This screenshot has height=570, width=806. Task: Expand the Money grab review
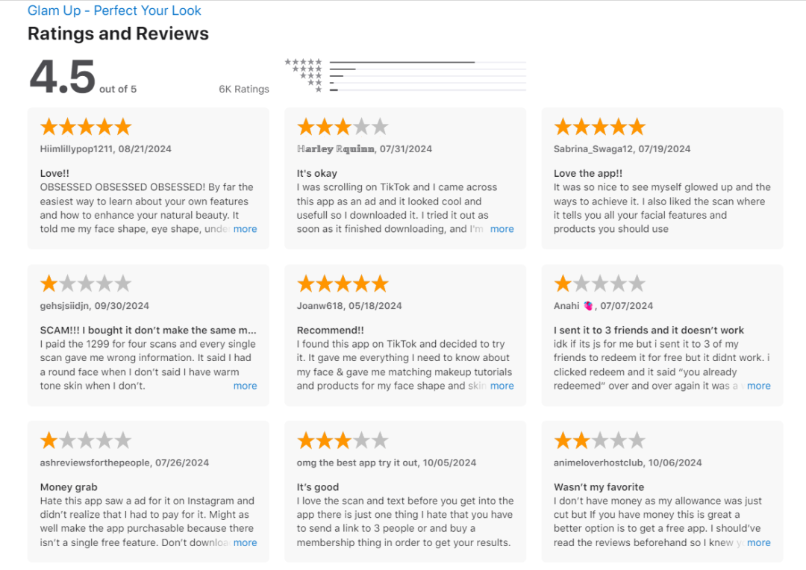[x=245, y=542]
